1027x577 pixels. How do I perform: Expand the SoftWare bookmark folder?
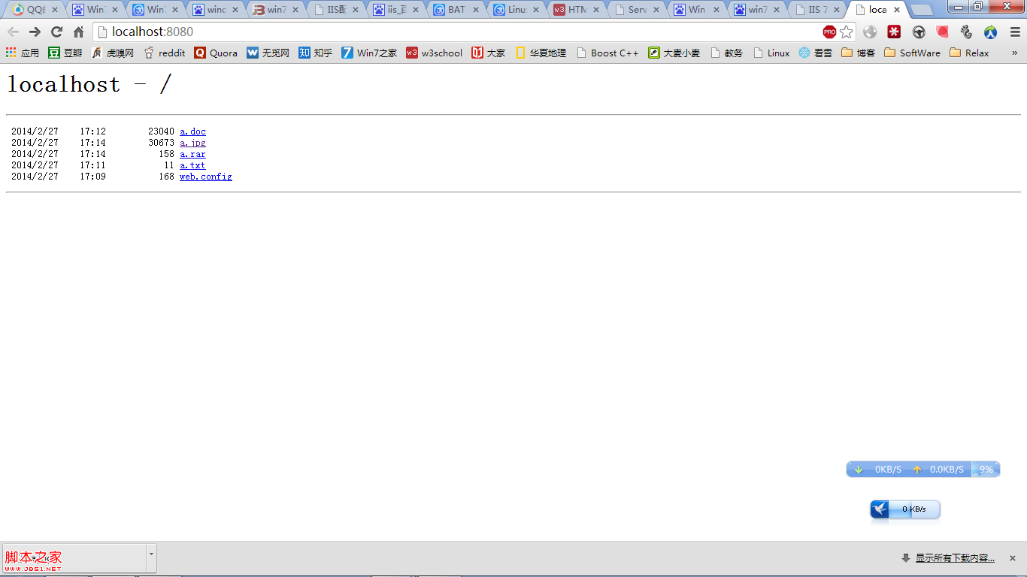(913, 53)
